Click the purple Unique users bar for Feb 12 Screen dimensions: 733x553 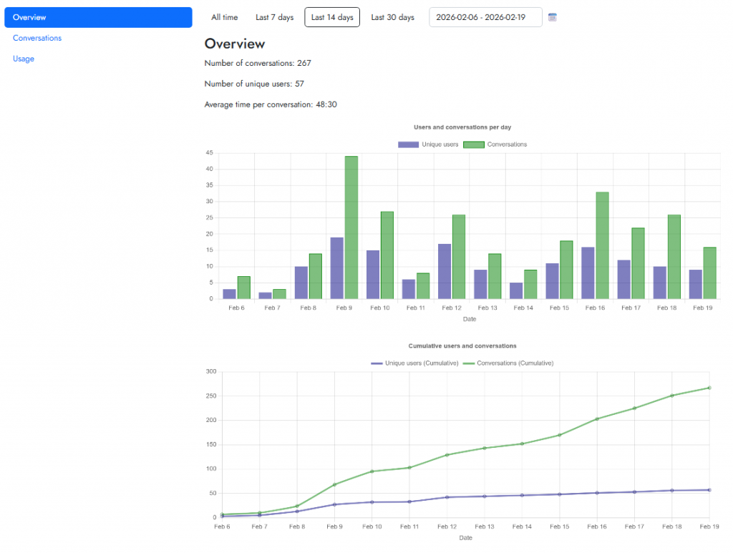point(445,271)
